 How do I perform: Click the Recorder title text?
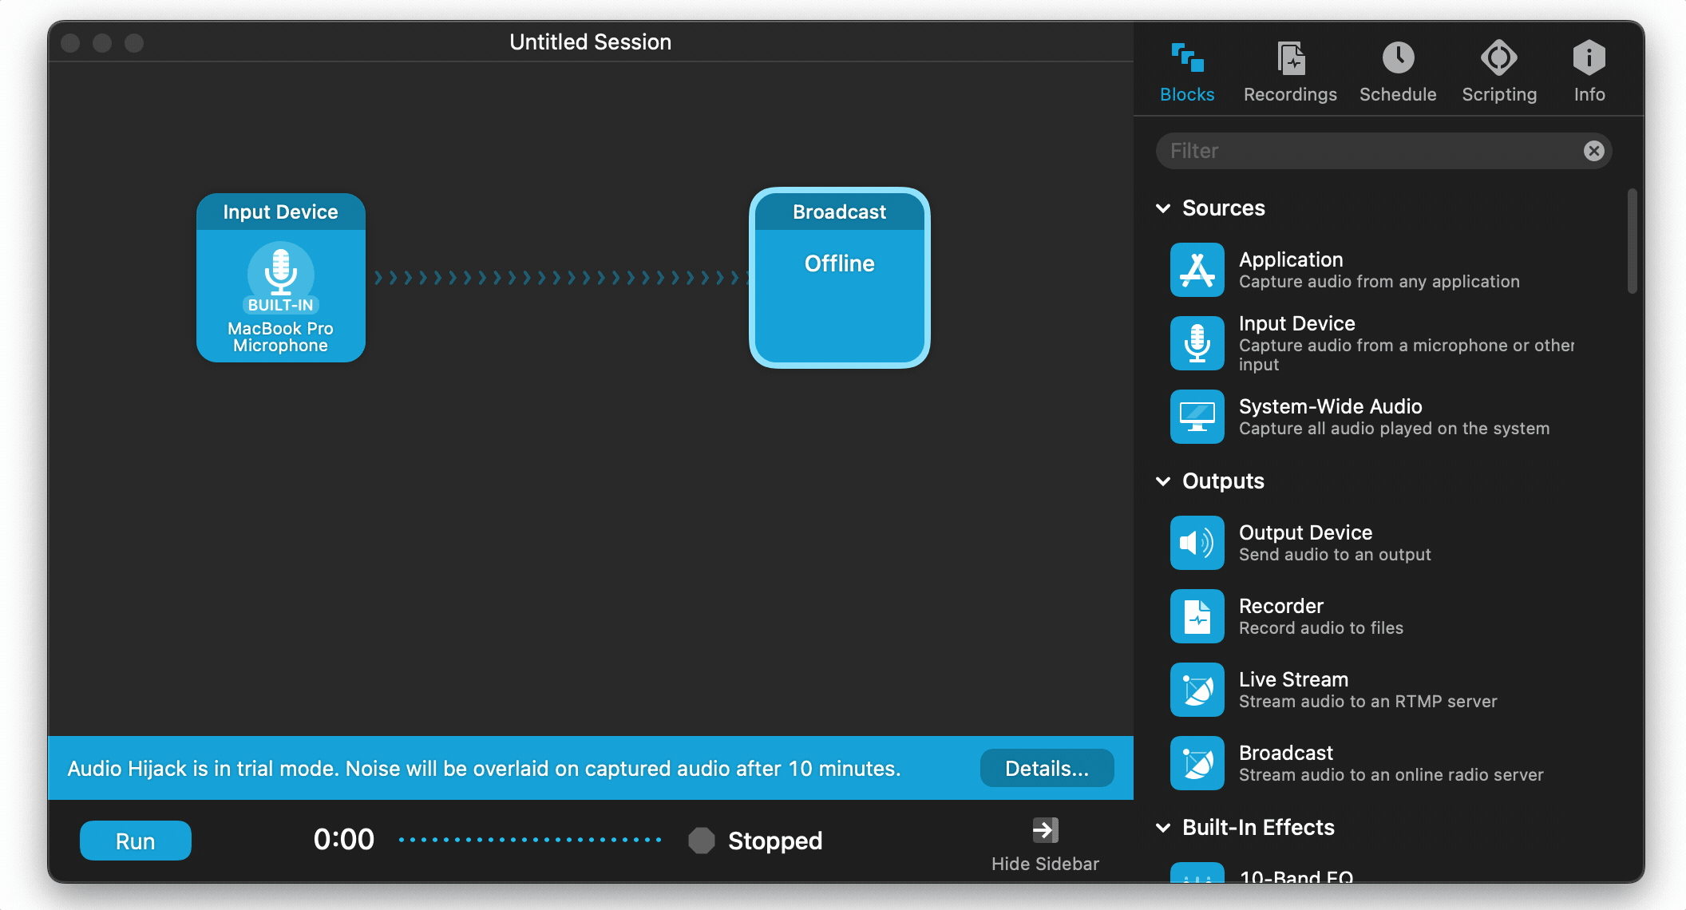(1280, 606)
